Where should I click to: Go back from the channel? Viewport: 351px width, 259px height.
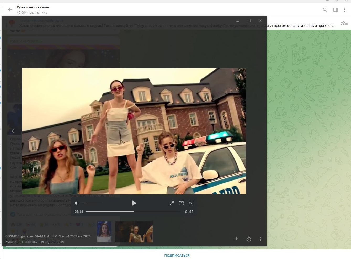10,10
